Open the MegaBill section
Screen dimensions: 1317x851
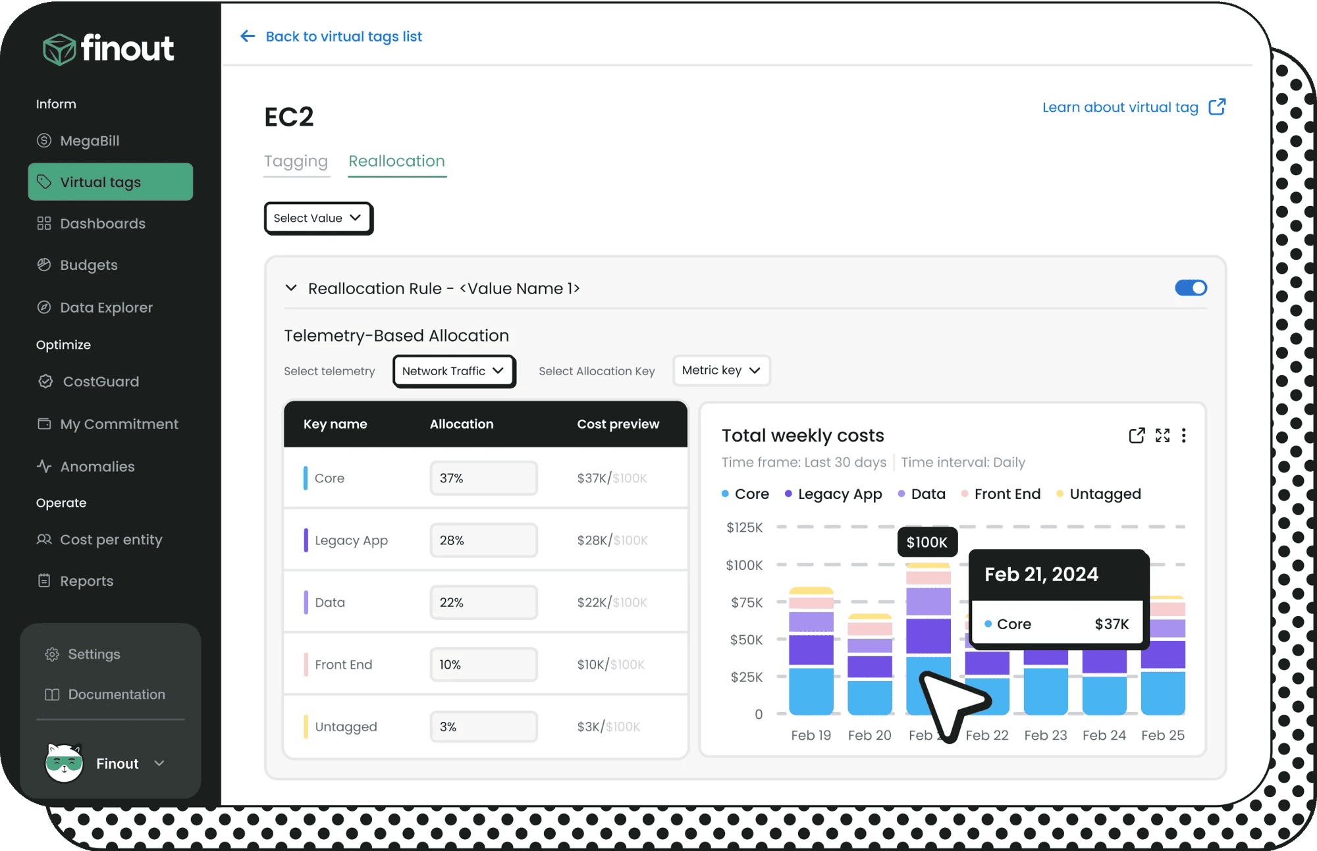90,140
